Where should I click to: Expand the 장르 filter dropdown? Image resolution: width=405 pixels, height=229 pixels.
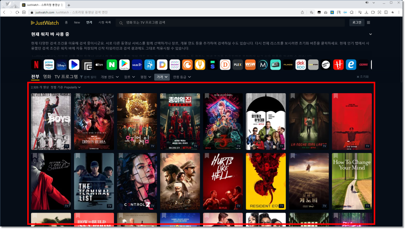pyautogui.click(x=130, y=77)
